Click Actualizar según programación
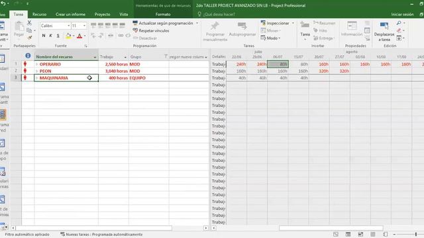The image size is (424, 238). point(163,23)
